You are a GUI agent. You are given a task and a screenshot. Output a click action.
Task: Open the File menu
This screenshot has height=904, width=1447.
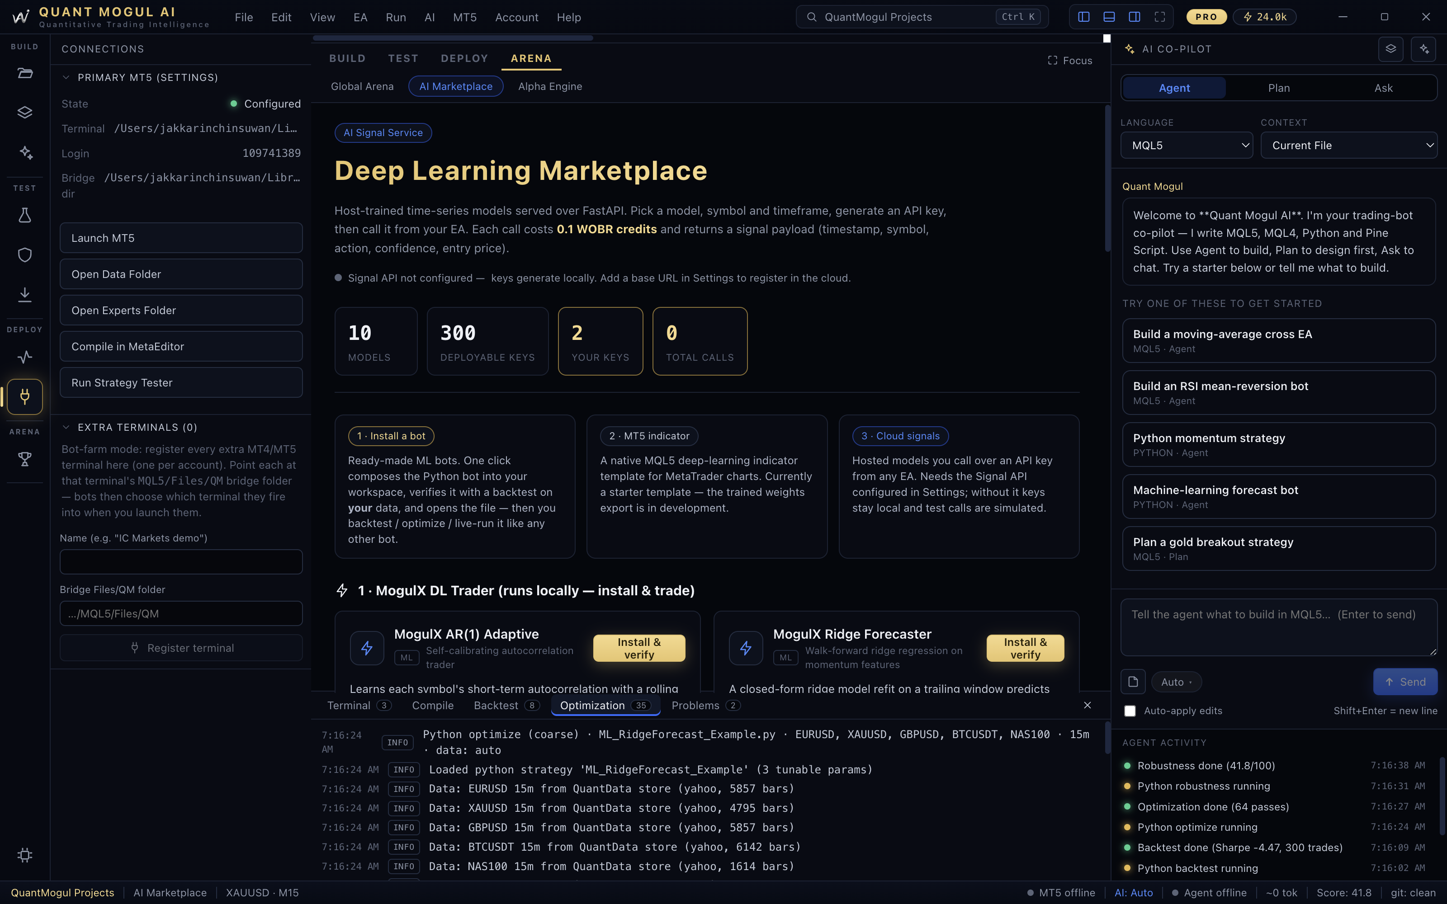244,17
